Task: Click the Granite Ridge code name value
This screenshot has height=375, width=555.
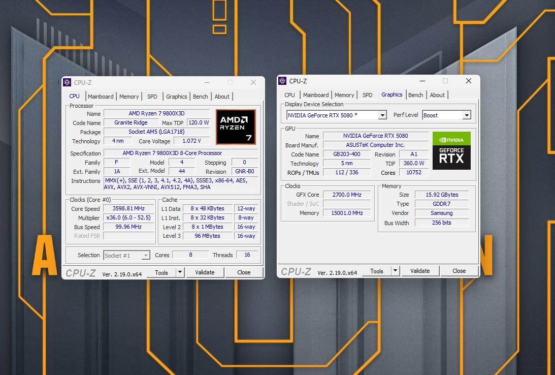Action: (x=131, y=122)
